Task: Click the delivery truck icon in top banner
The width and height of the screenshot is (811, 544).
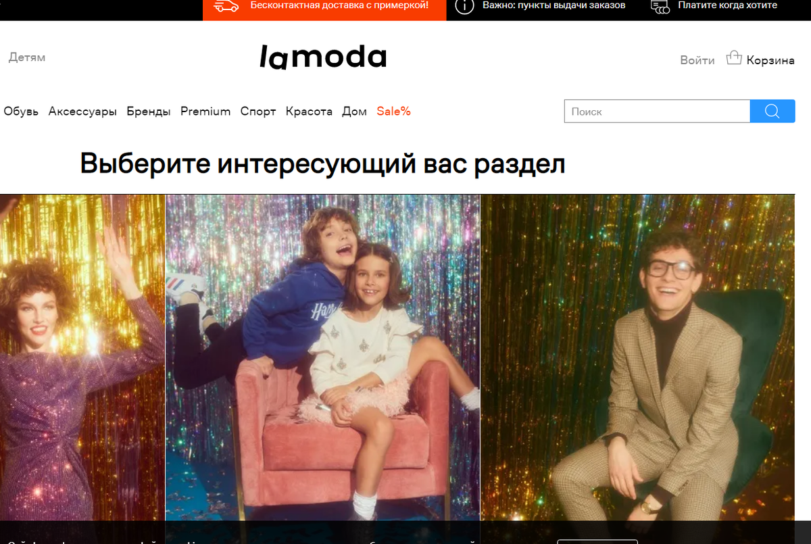Action: click(x=226, y=5)
